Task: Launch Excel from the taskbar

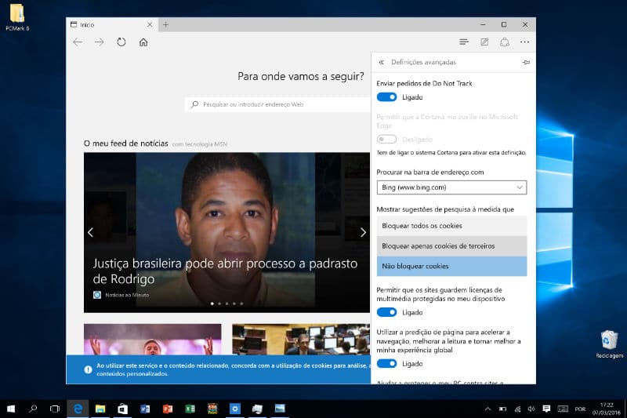Action: 190,409
